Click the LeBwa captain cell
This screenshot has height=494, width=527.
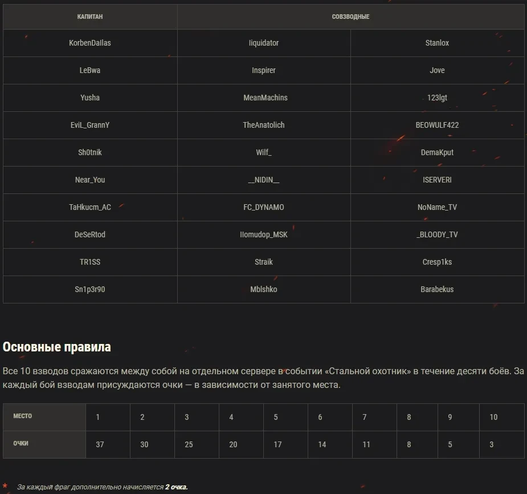point(90,70)
